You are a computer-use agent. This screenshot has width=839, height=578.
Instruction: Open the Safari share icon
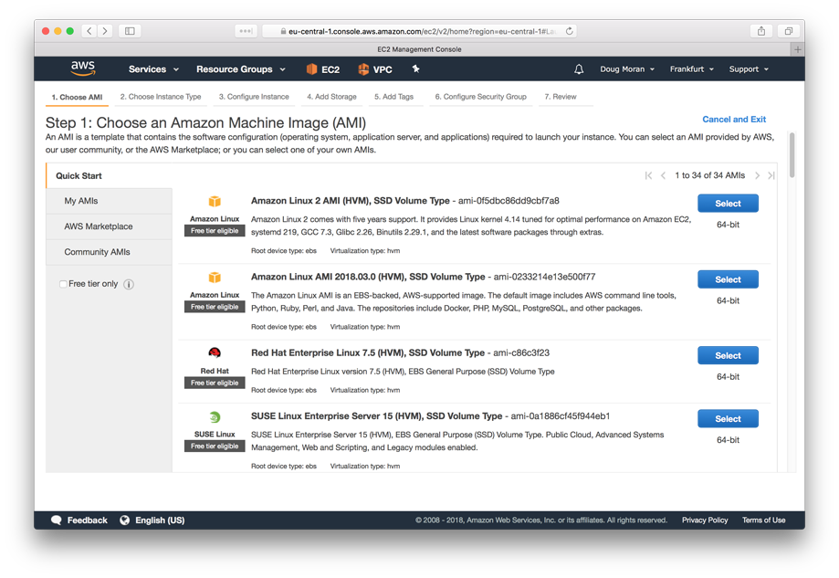760,31
